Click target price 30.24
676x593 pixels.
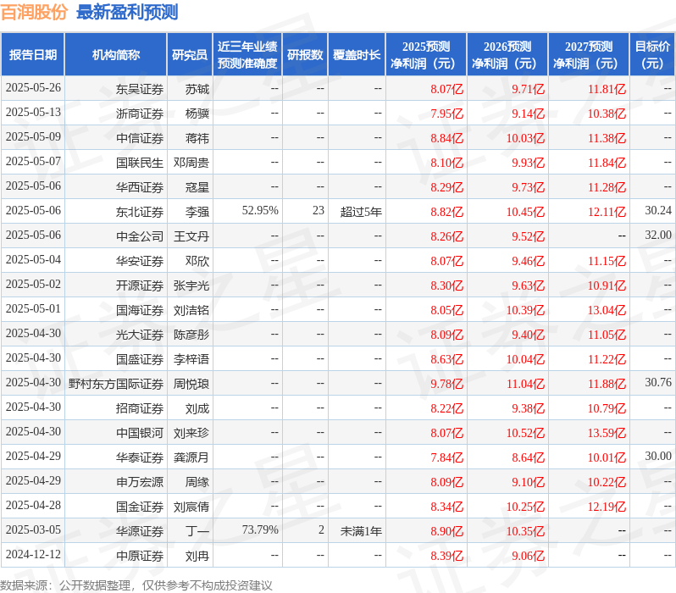(x=658, y=210)
